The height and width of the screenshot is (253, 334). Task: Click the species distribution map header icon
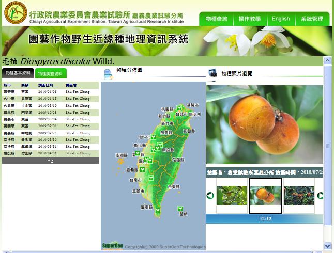point(109,74)
